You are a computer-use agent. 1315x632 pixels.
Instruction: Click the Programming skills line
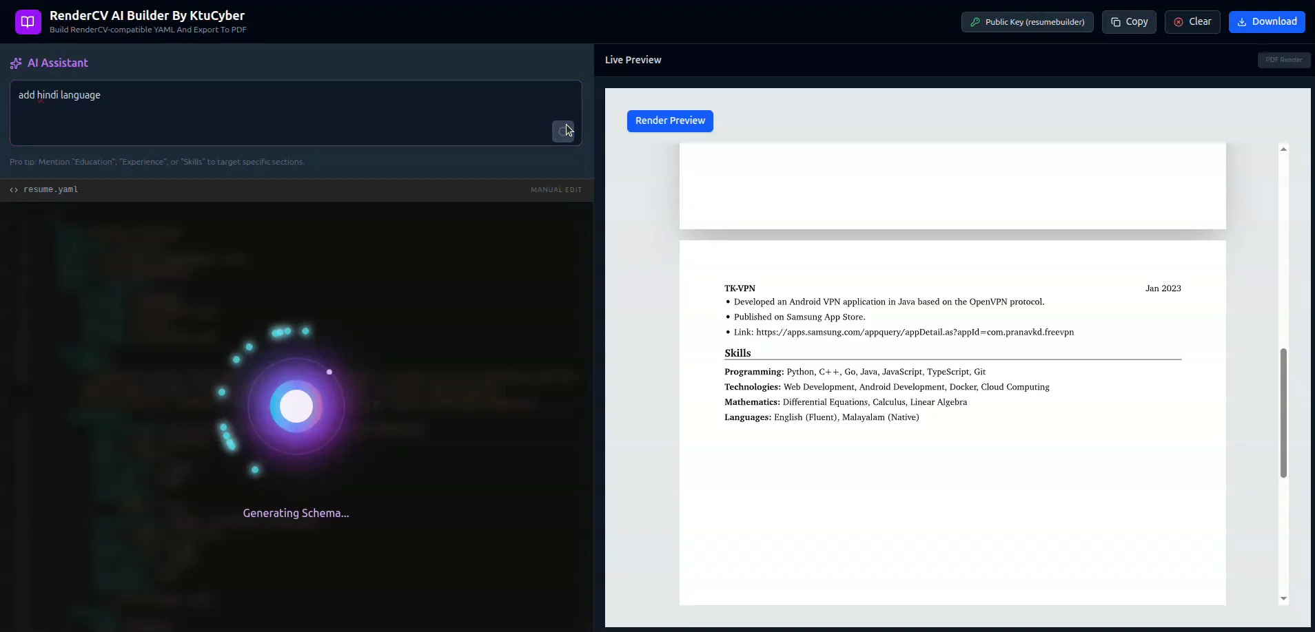pyautogui.click(x=855, y=372)
